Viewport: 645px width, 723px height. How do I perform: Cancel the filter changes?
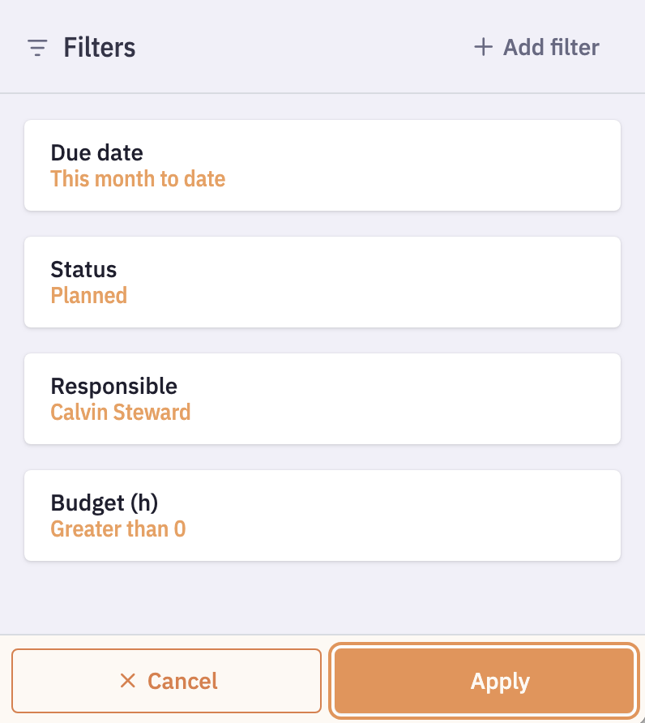click(167, 681)
